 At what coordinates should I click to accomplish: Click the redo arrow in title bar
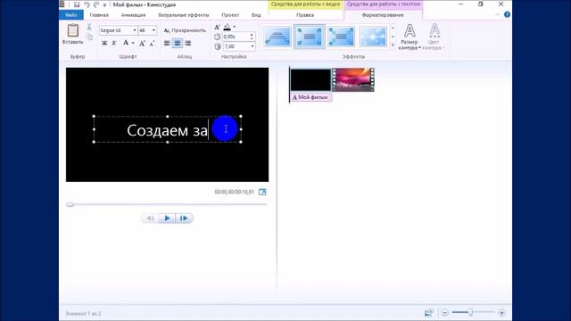[x=96, y=4]
